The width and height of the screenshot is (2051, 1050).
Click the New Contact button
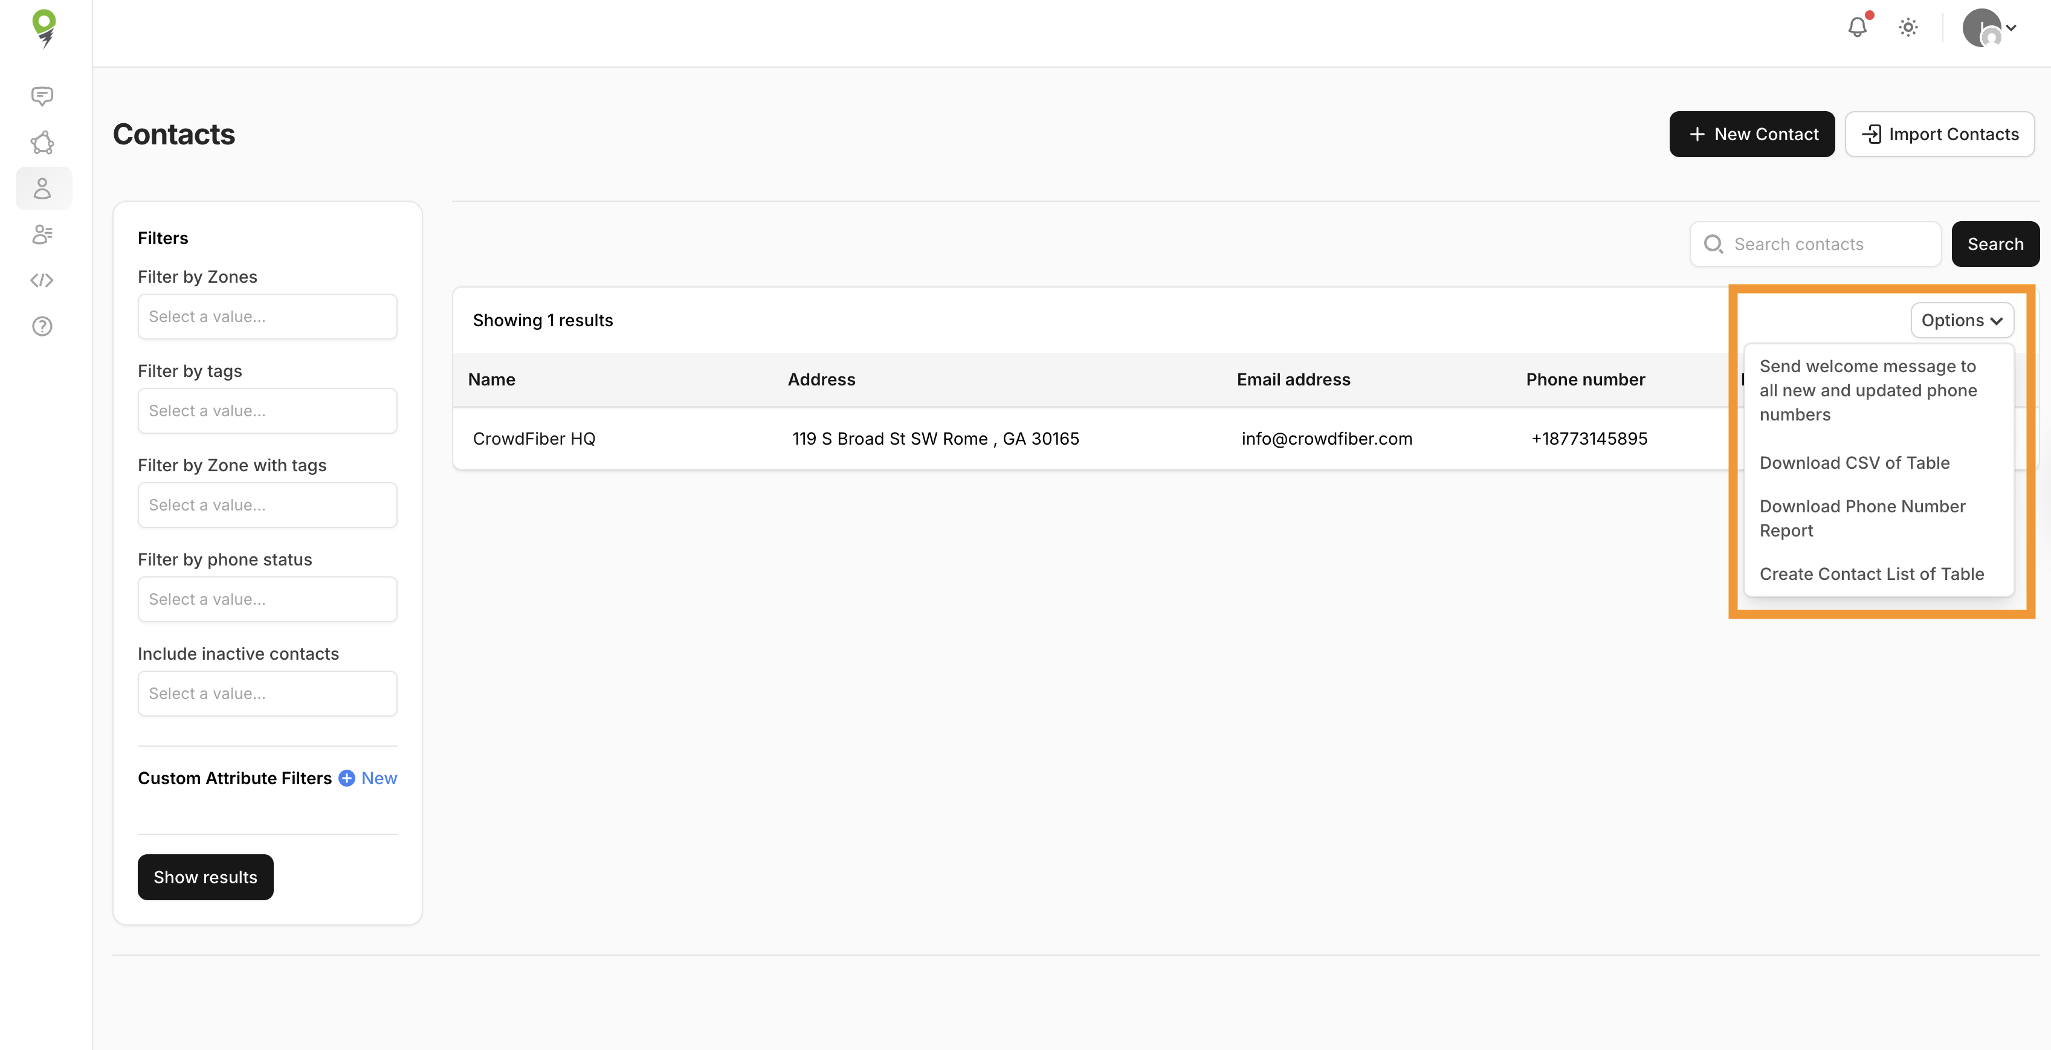[1752, 135]
